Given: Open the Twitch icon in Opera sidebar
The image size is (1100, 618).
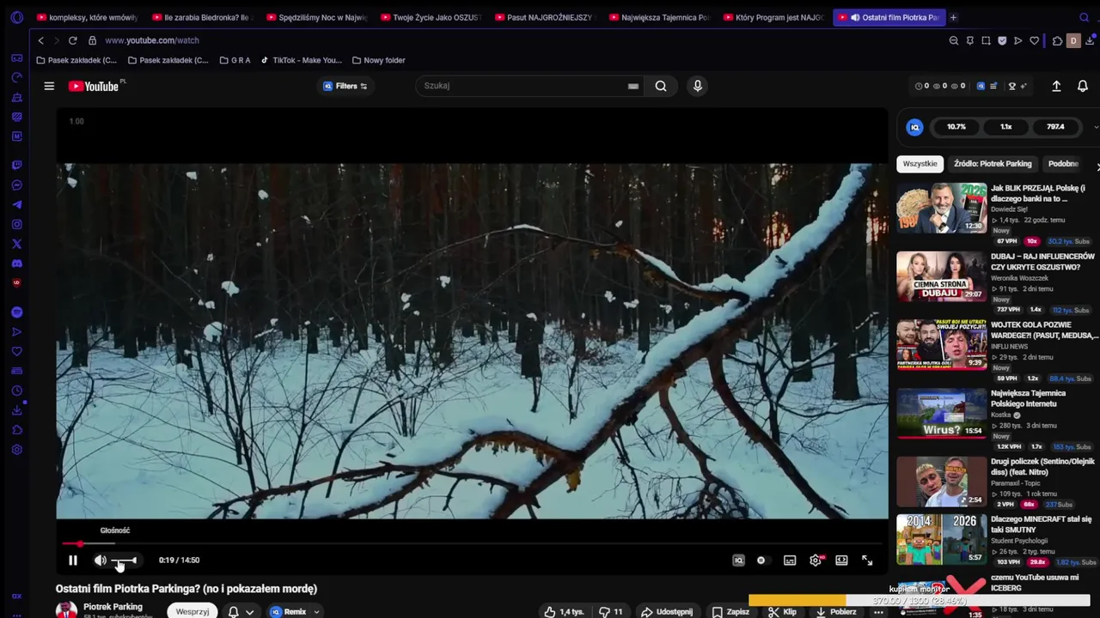Looking at the screenshot, I should point(16,165).
